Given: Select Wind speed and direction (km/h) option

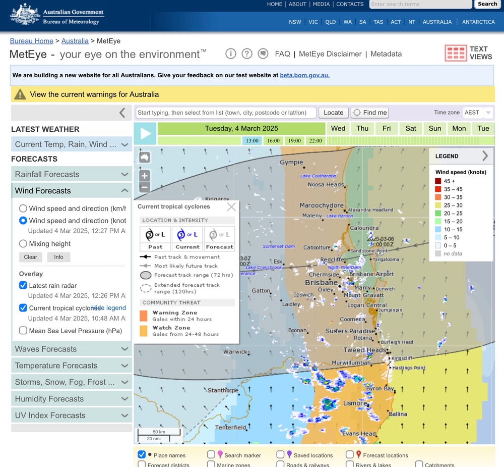Looking at the screenshot, I should [x=23, y=209].
